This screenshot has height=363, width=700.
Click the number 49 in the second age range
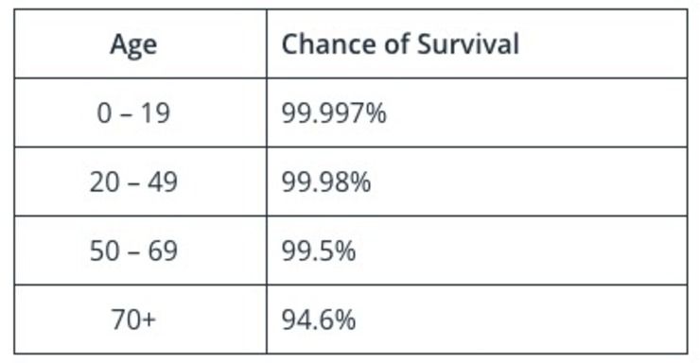point(163,181)
